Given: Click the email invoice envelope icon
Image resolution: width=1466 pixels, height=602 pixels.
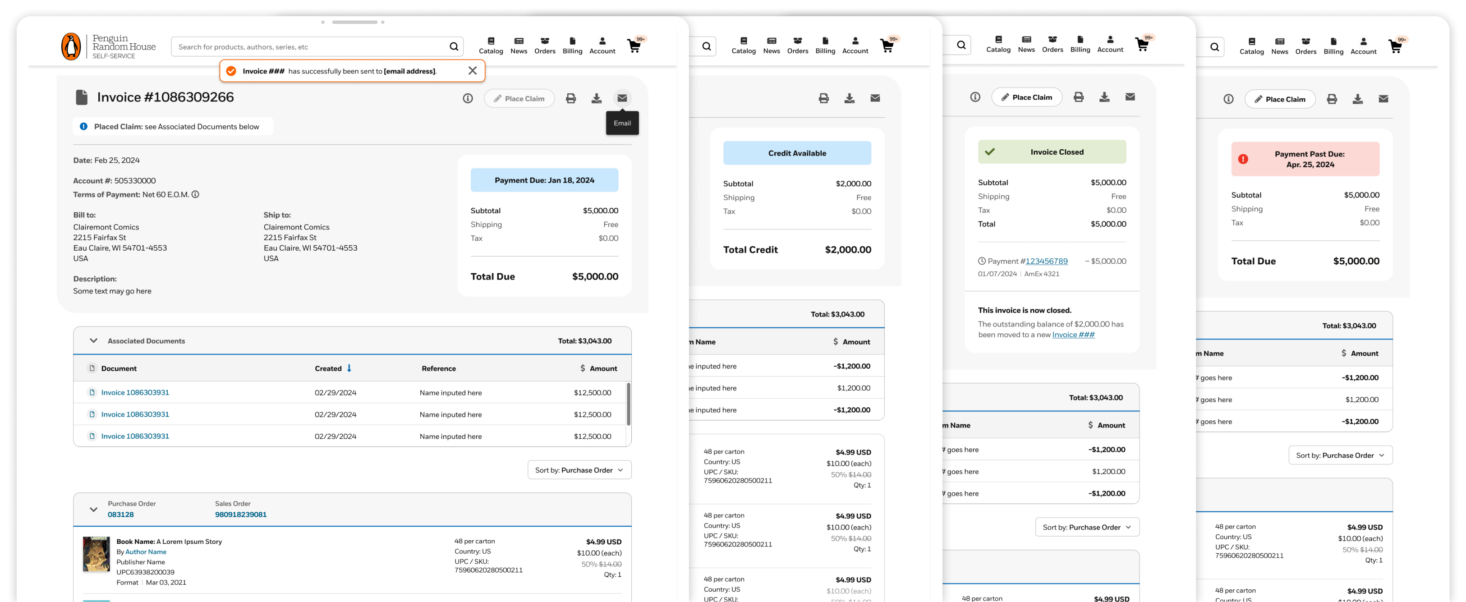Looking at the screenshot, I should pyautogui.click(x=622, y=98).
